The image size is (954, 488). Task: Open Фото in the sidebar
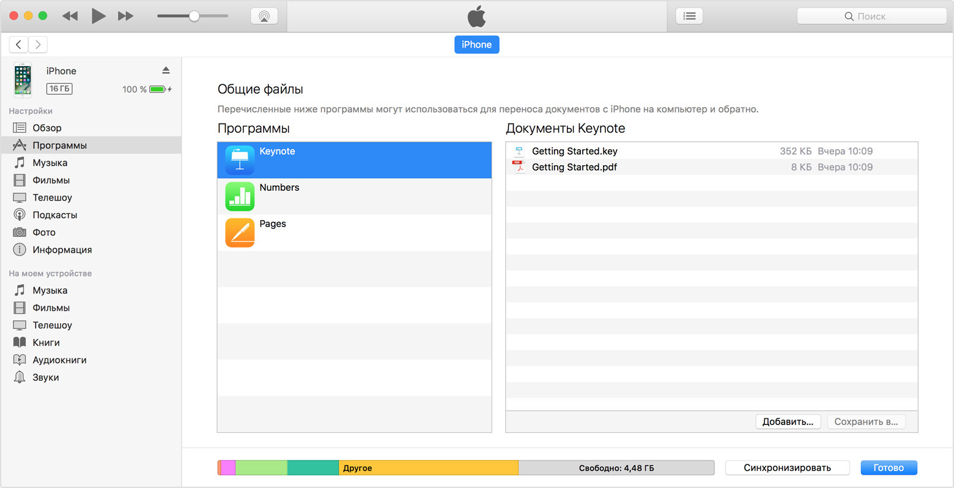coord(91,232)
